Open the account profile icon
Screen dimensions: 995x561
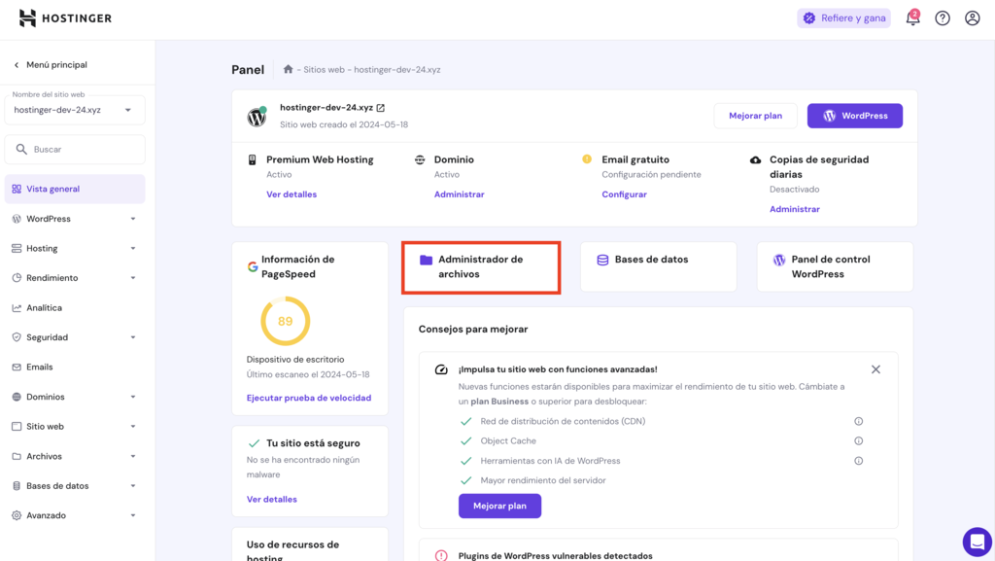972,18
